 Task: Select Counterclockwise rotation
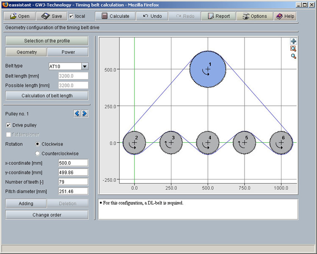pos(38,153)
